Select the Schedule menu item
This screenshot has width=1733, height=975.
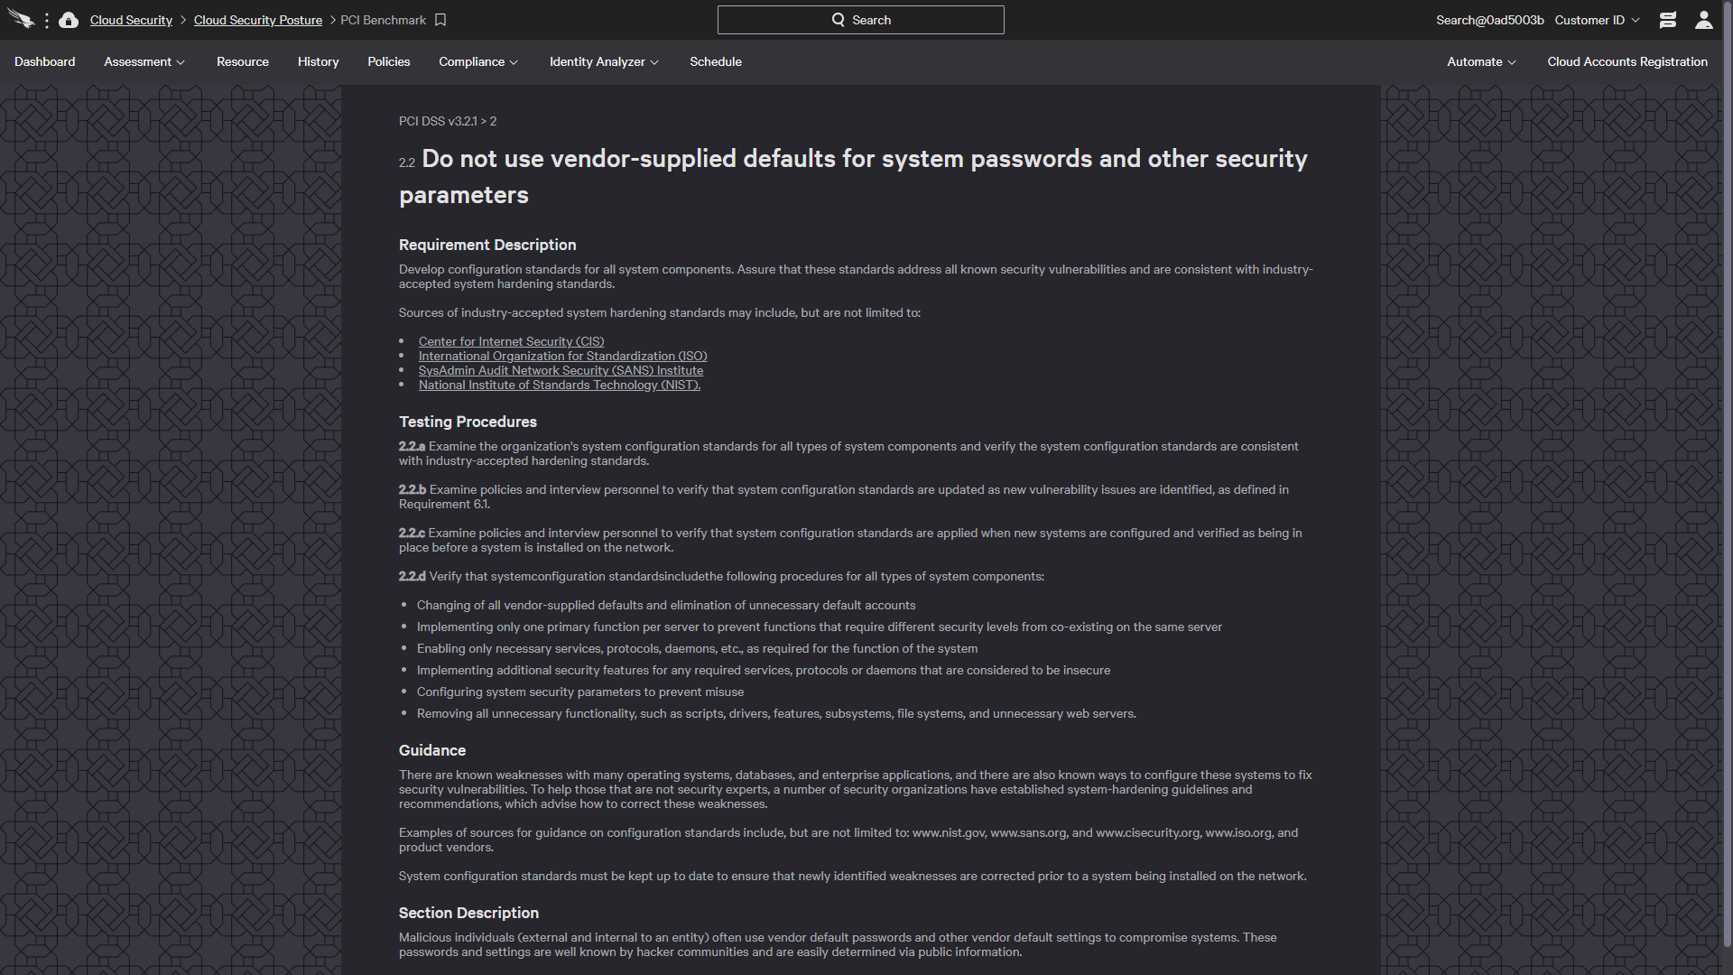(716, 62)
